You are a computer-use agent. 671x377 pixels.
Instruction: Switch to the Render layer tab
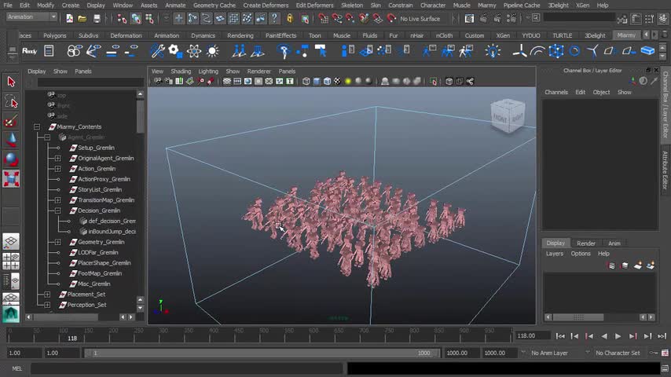(x=585, y=243)
